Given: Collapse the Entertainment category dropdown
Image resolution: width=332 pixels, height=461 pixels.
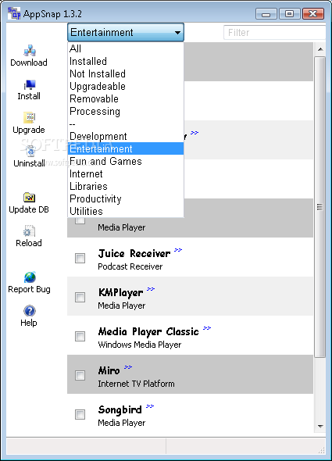Looking at the screenshot, I should pos(126,32).
